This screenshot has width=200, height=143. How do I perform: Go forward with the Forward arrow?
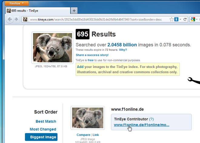click(16, 19)
